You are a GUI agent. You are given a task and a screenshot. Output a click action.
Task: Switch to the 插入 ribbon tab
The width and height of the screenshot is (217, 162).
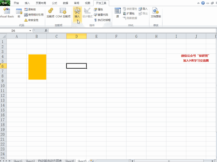click(x=27, y=3)
